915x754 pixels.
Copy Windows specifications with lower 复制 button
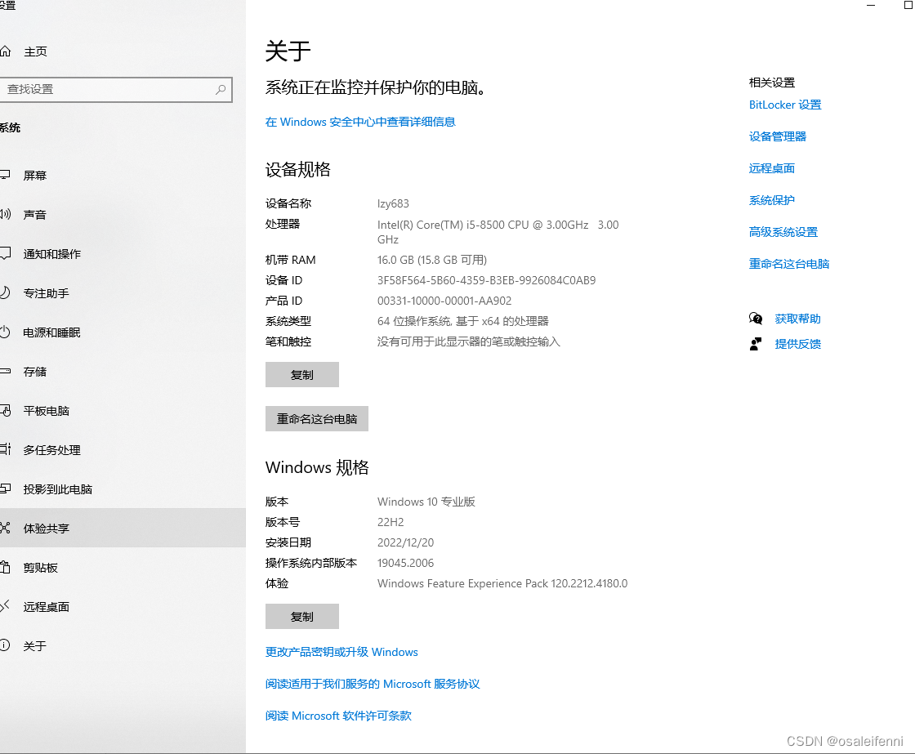[x=301, y=616]
